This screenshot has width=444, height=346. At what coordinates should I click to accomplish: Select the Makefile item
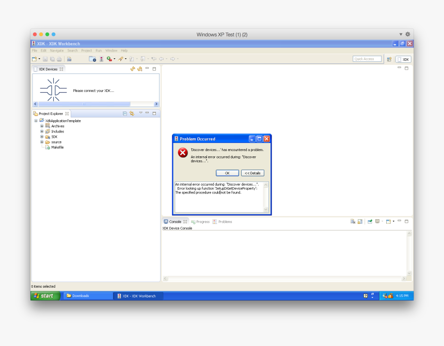click(57, 147)
